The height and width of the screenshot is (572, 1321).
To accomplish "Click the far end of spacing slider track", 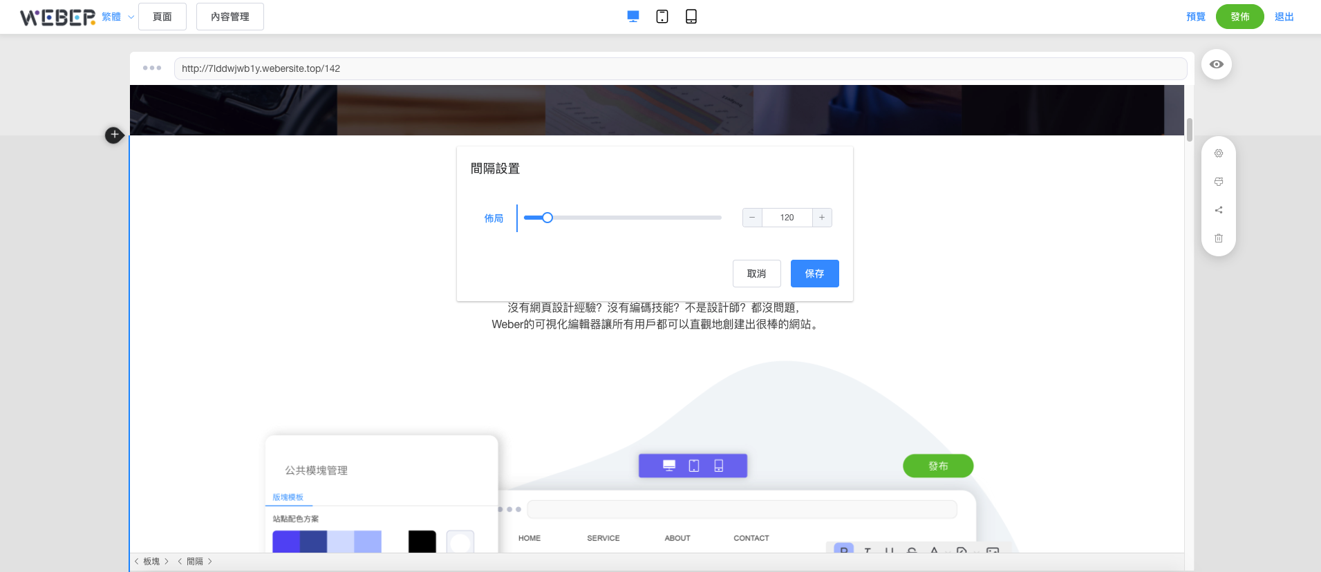I will click(719, 218).
